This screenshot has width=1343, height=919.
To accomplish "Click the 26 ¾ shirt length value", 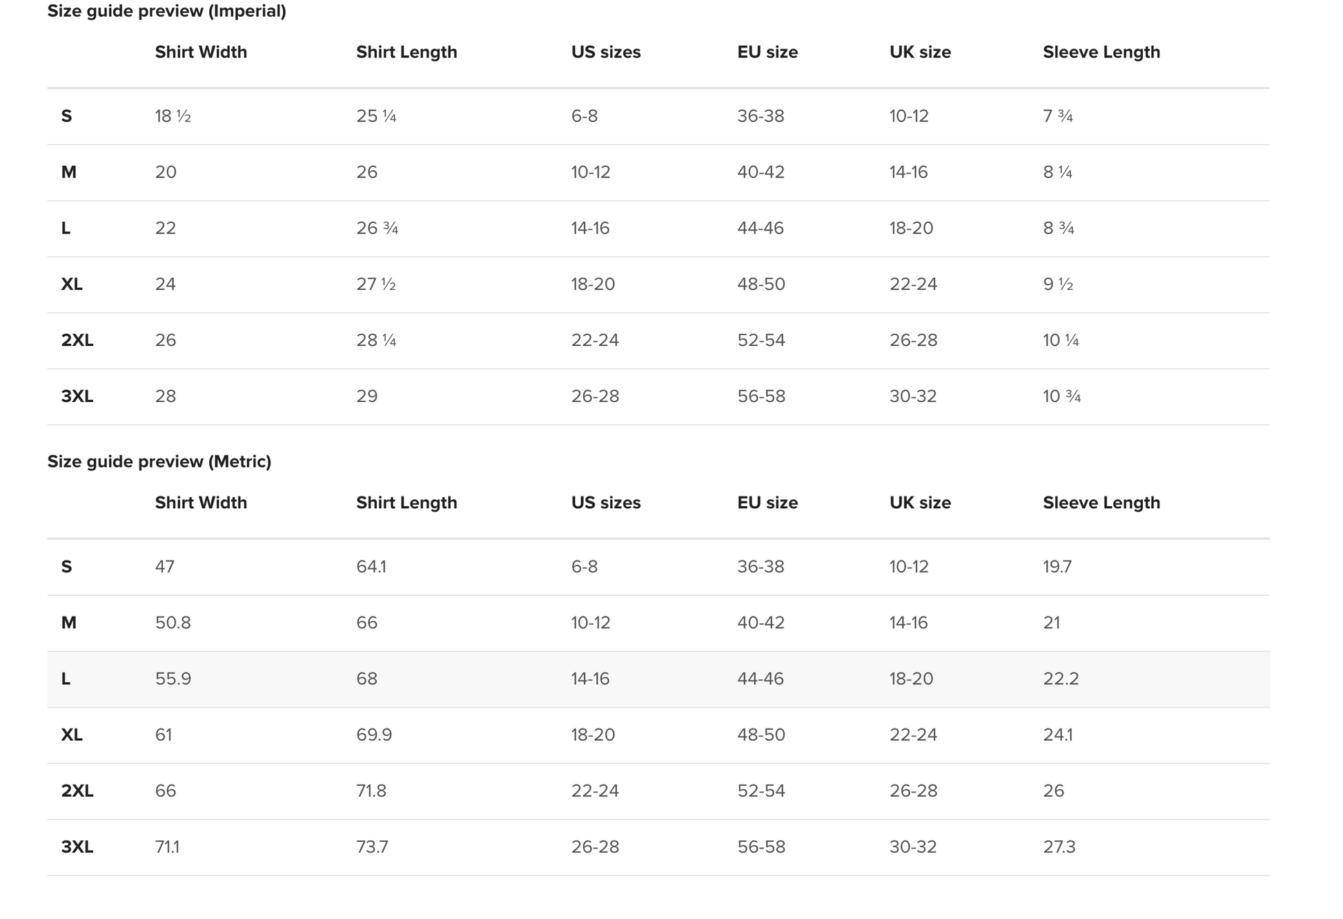I will coord(377,229).
